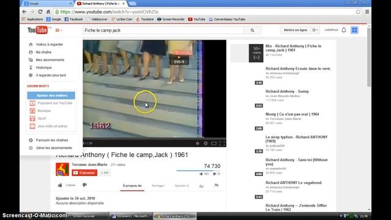Open the Chrome menu hamburger icon

click(x=367, y=12)
